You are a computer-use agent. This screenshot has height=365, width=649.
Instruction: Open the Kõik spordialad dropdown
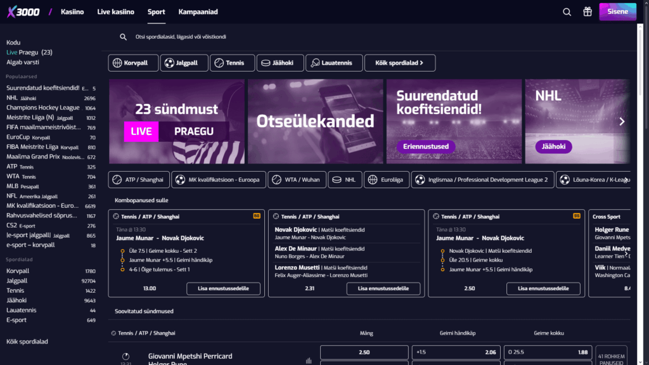pos(400,63)
